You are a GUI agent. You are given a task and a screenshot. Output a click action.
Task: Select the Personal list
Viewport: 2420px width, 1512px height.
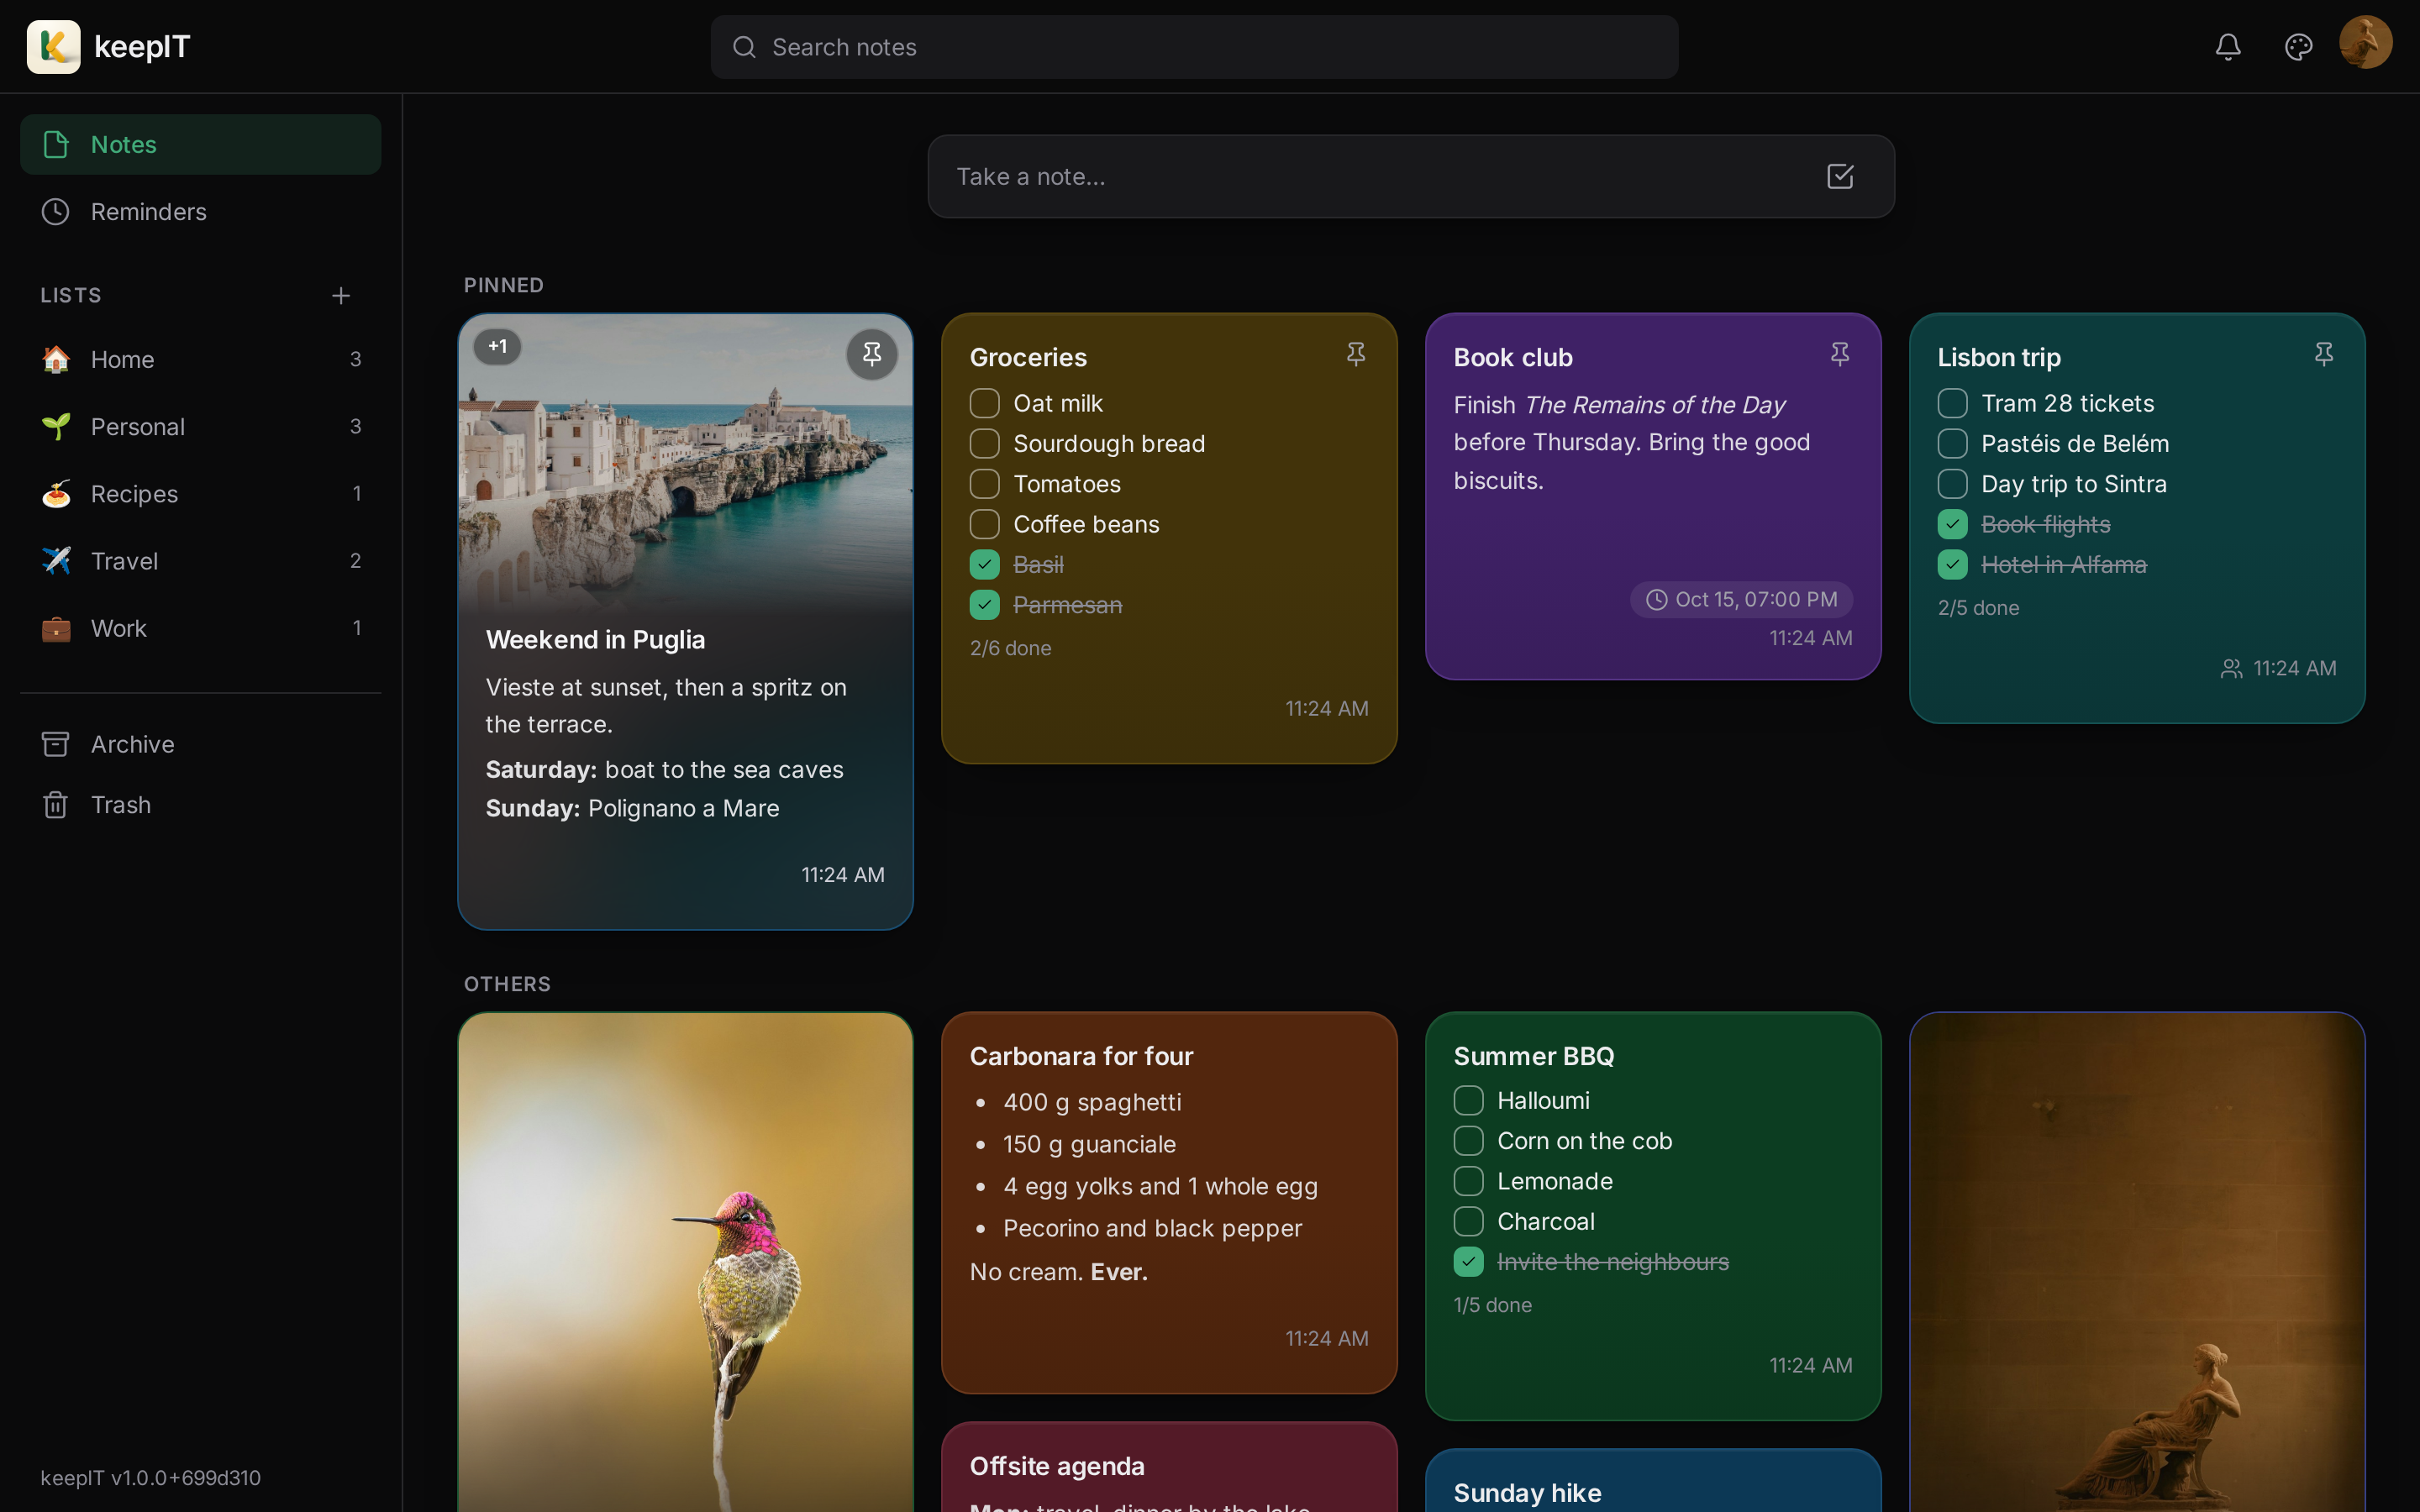[x=200, y=427]
